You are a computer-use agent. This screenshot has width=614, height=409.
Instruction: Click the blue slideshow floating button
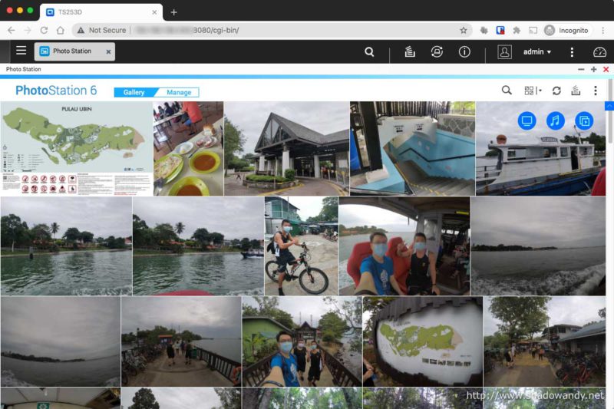(584, 120)
